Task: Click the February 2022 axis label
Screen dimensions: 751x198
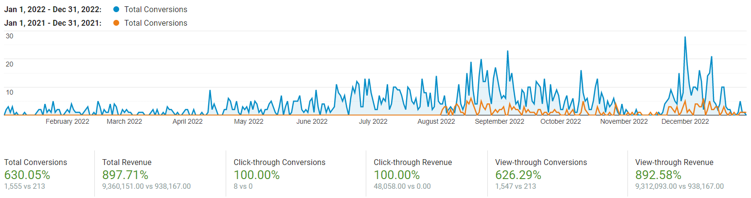Action: click(67, 121)
